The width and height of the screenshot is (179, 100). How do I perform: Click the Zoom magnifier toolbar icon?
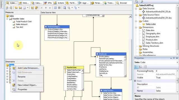[69, 8]
